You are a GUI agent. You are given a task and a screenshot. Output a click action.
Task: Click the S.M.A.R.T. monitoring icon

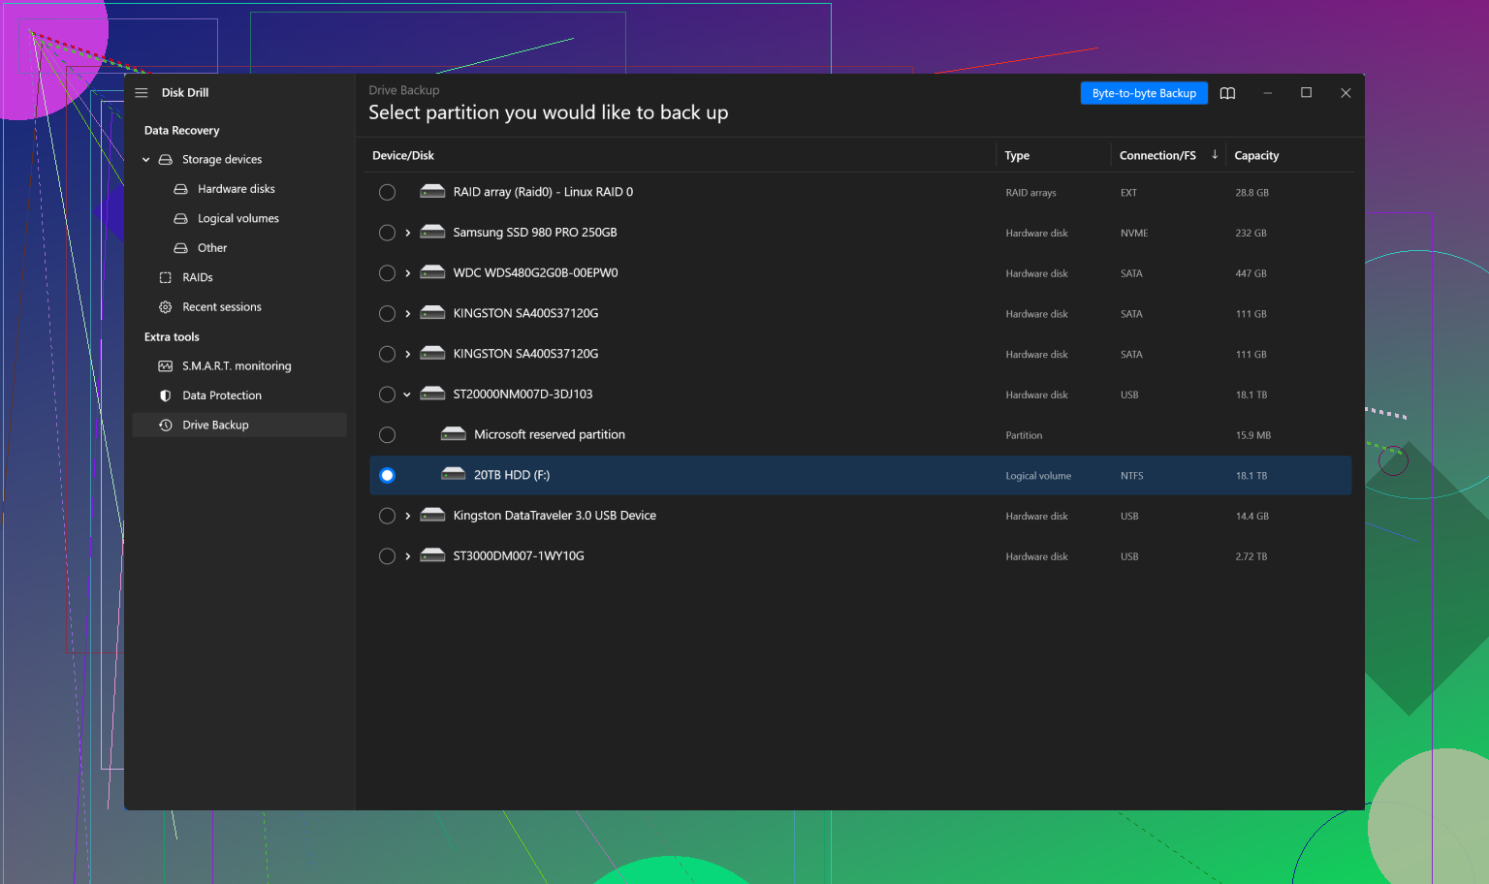pos(166,366)
